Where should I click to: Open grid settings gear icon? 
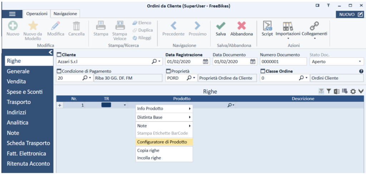[x=353, y=91]
